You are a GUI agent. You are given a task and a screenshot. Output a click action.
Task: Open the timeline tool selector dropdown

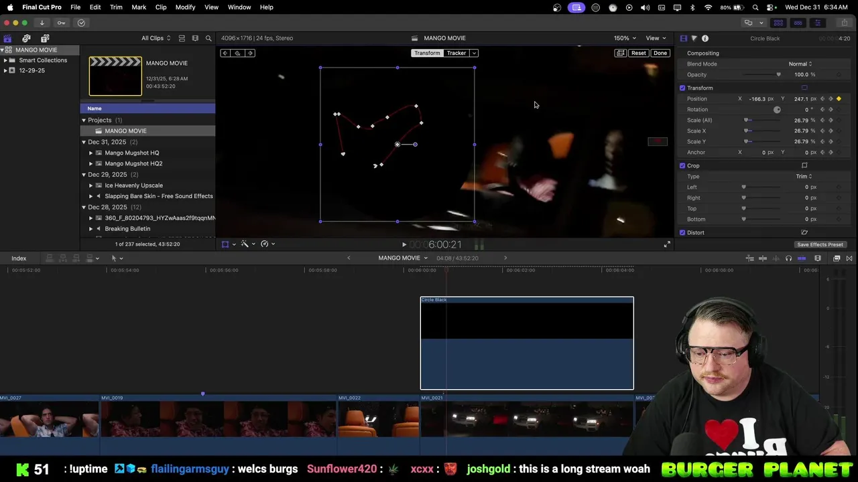[117, 258]
